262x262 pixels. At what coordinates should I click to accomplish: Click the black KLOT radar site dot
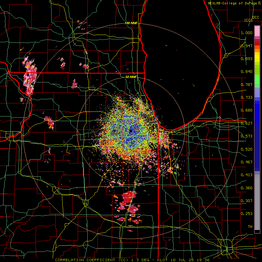pyautogui.click(x=131, y=131)
